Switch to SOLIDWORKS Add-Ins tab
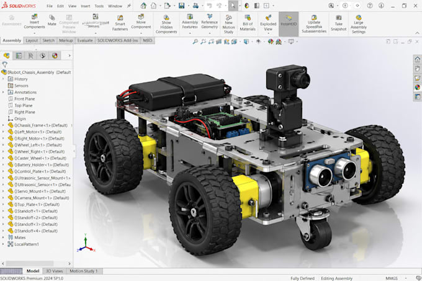Screen dimensions: 422x281 pyautogui.click(x=118, y=40)
